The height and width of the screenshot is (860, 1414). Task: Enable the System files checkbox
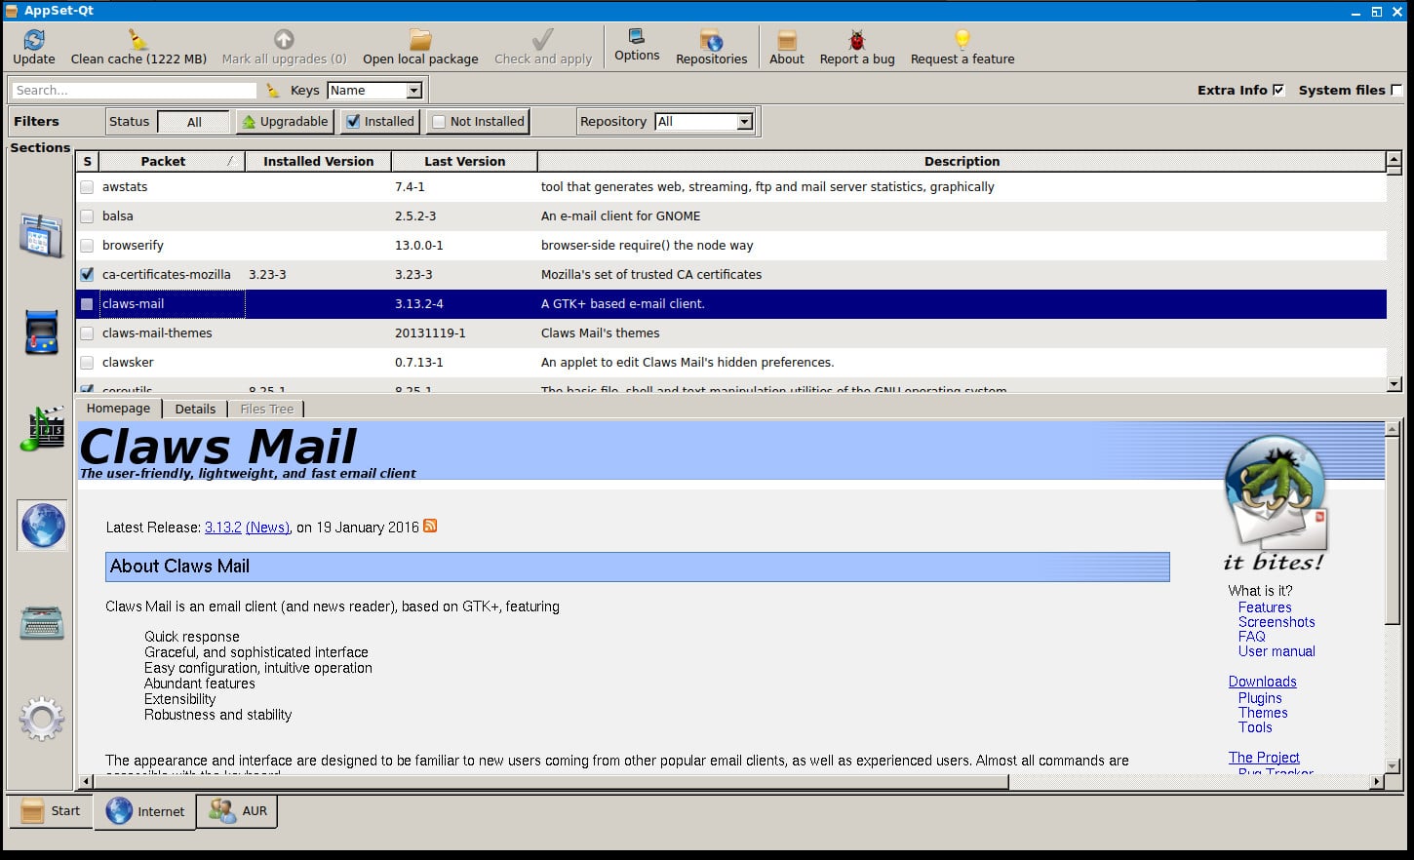(1396, 90)
